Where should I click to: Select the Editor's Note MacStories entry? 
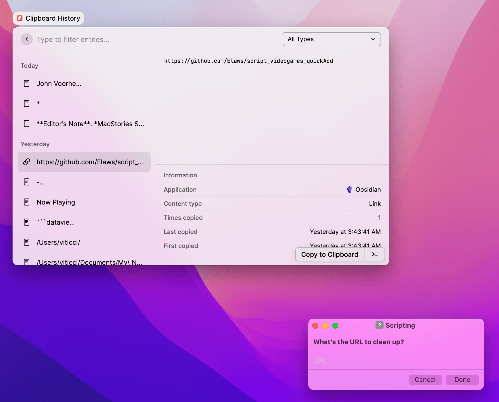pyautogui.click(x=84, y=124)
